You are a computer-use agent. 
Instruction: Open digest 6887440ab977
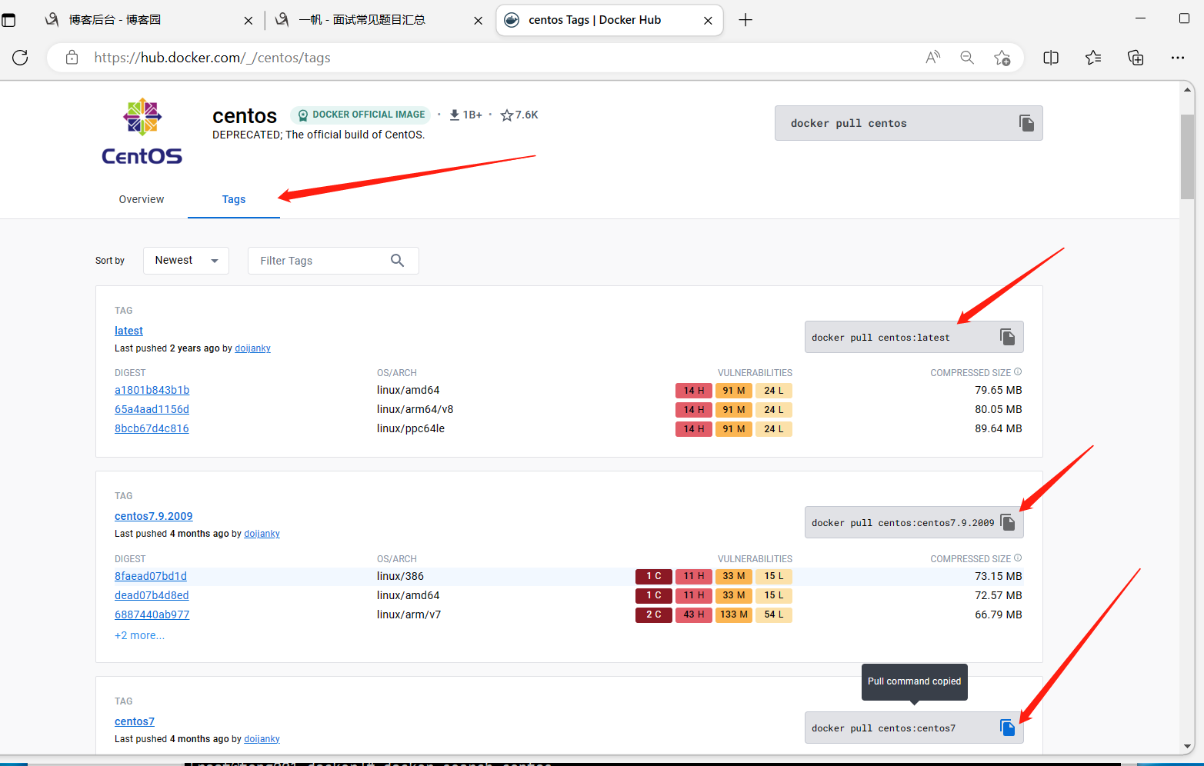[x=152, y=614]
